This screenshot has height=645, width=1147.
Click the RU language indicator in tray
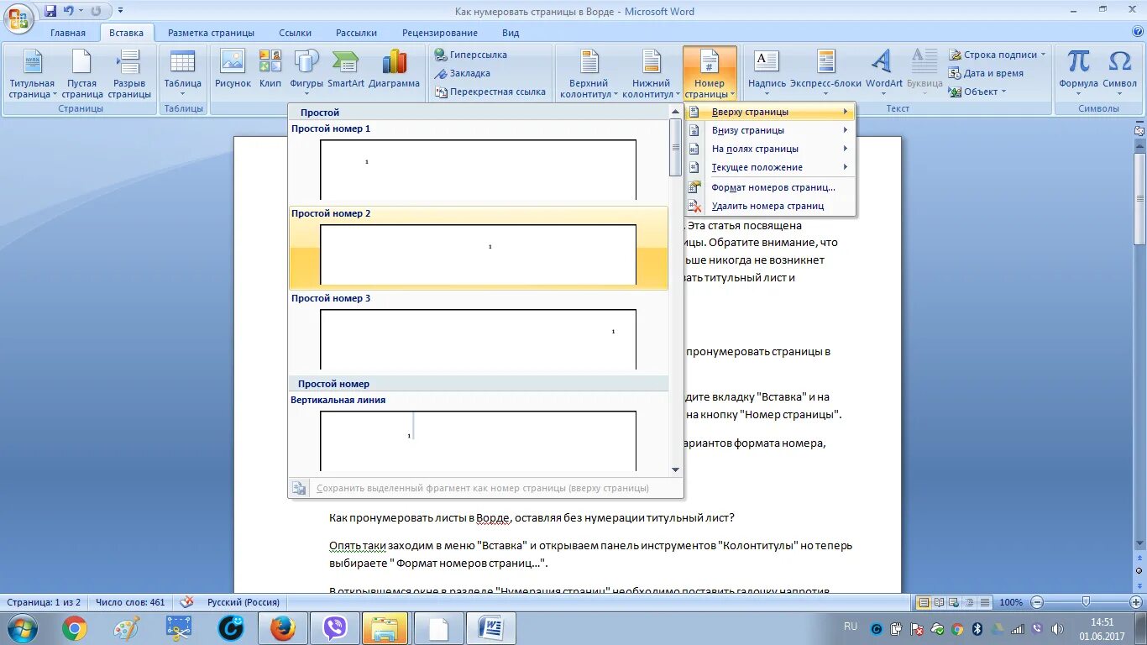tap(851, 627)
